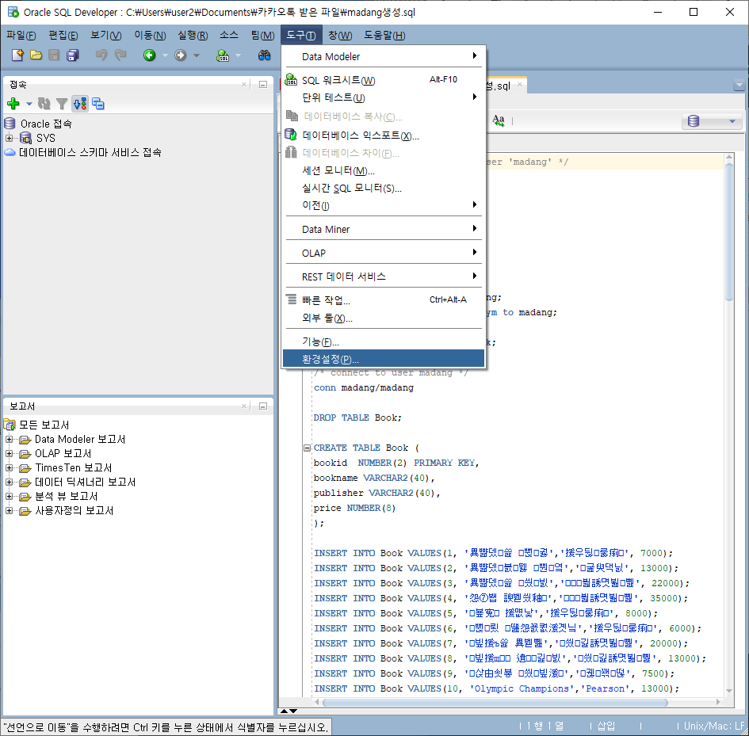
Task: Choose SQL 워크시트(W) menu entry
Action: pos(384,80)
